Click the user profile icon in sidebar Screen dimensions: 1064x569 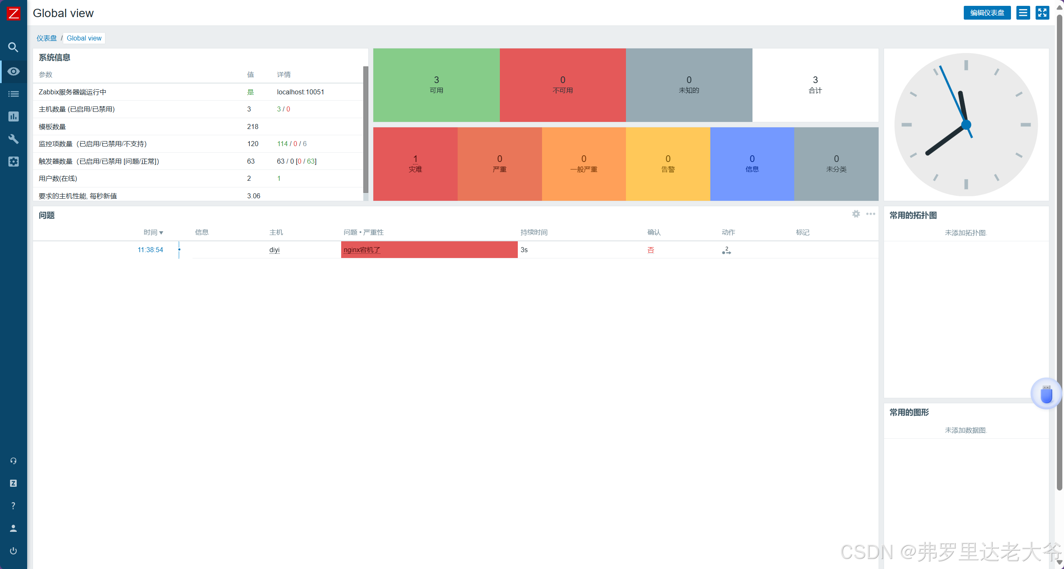pyautogui.click(x=13, y=528)
